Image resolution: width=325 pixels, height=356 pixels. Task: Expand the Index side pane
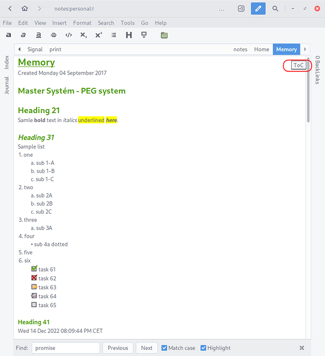[7, 63]
